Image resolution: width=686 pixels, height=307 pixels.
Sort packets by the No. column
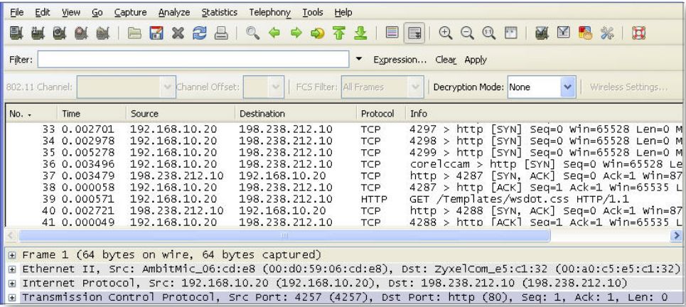pyautogui.click(x=31, y=114)
